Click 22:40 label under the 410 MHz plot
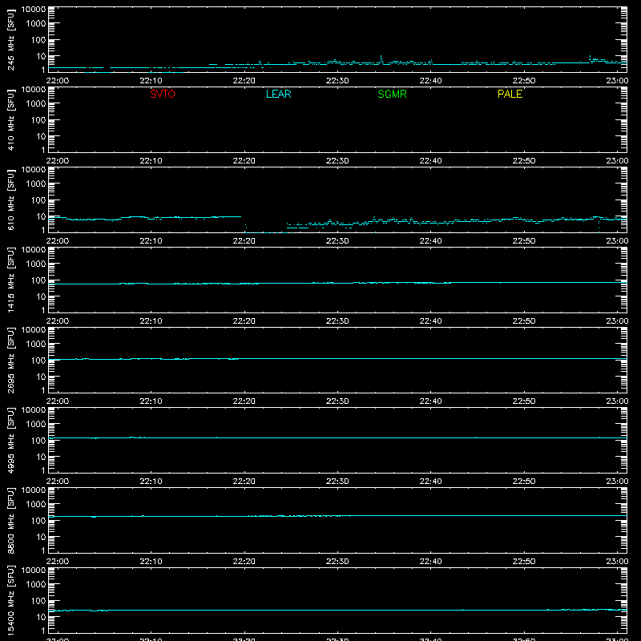The width and height of the screenshot is (641, 641). 430,161
